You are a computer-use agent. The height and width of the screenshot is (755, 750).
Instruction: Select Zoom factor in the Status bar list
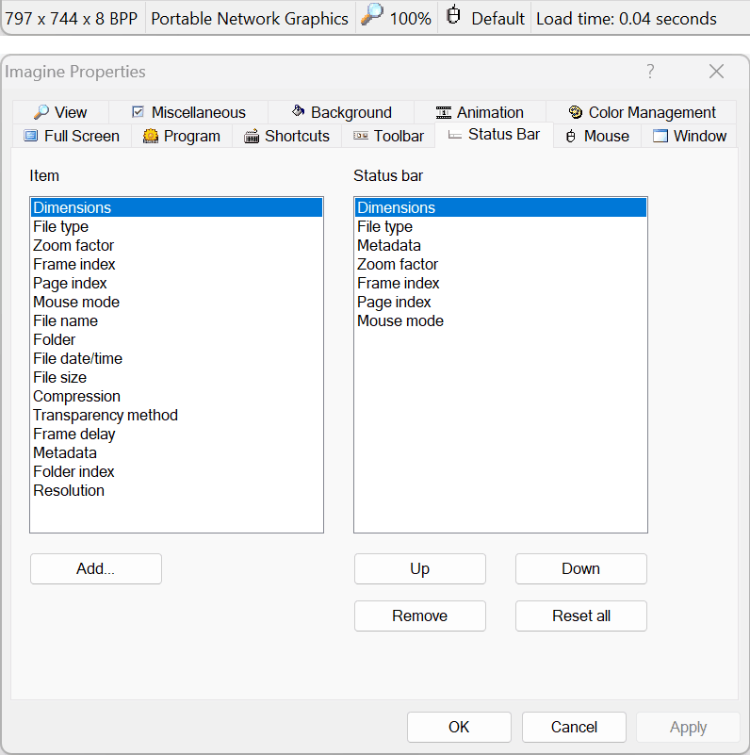500,264
